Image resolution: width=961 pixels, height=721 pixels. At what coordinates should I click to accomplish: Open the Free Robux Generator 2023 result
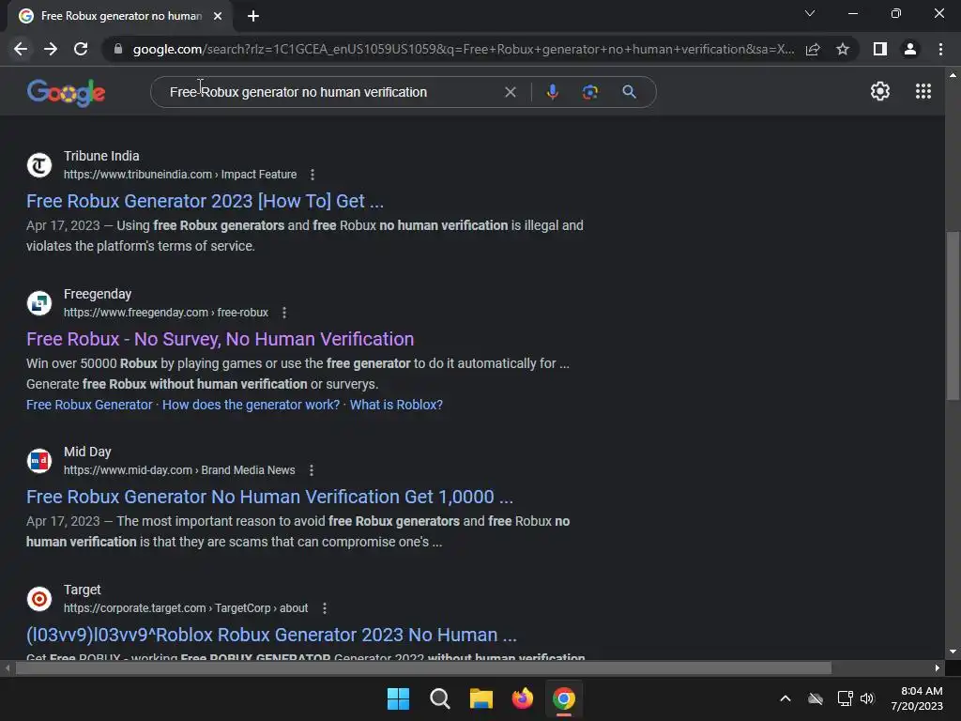coord(205,201)
